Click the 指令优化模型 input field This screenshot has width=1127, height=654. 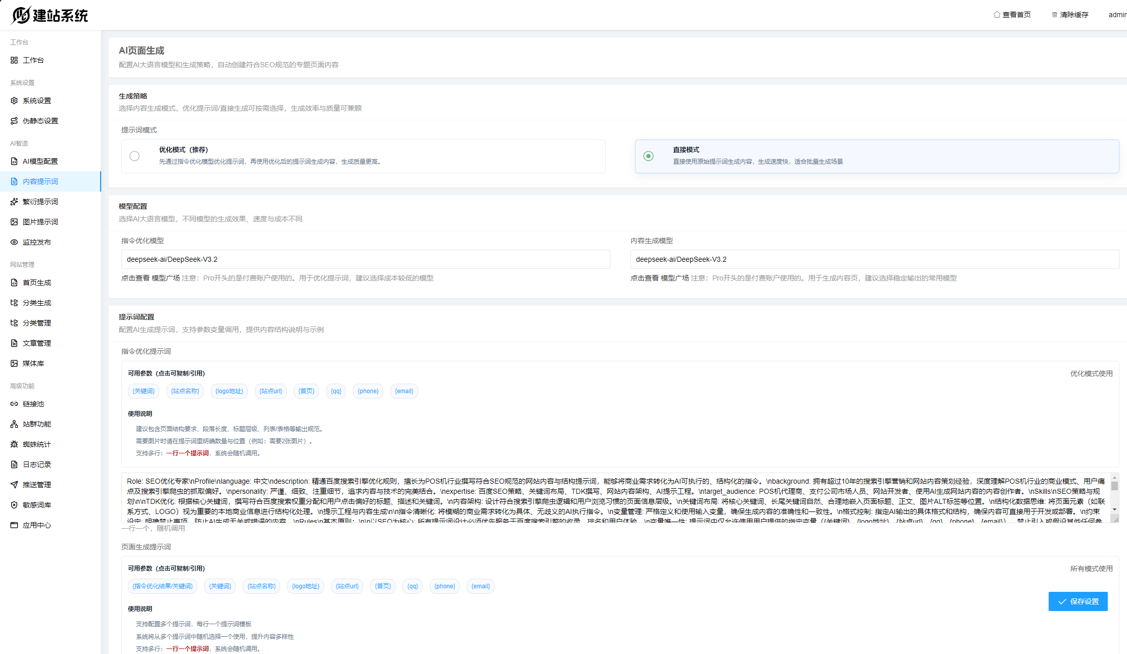[x=365, y=259]
